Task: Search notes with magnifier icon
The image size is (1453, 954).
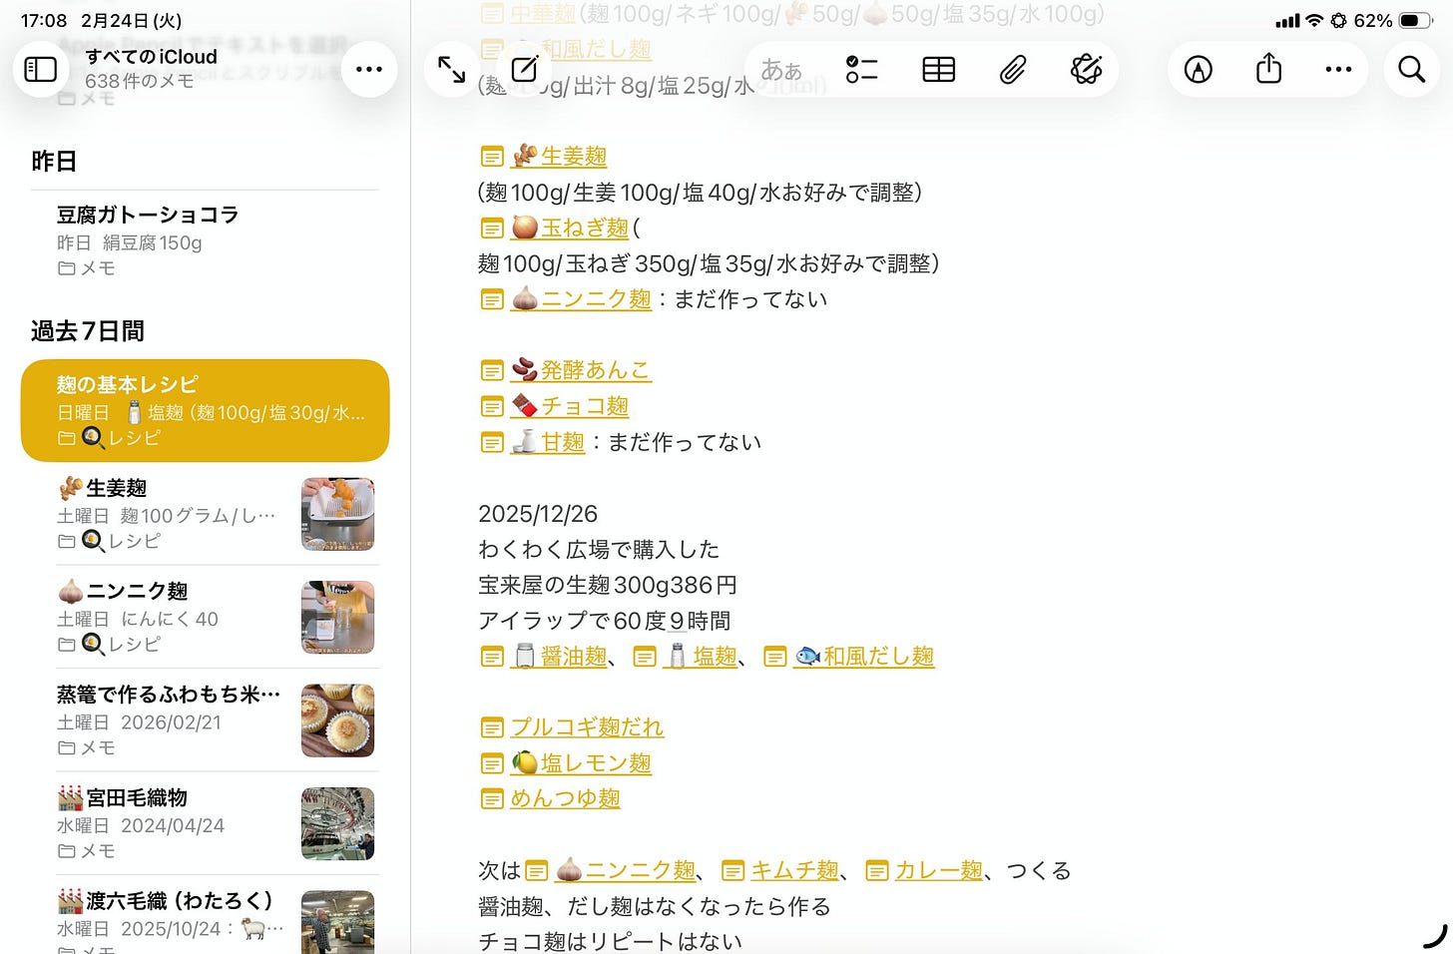Action: [x=1411, y=69]
